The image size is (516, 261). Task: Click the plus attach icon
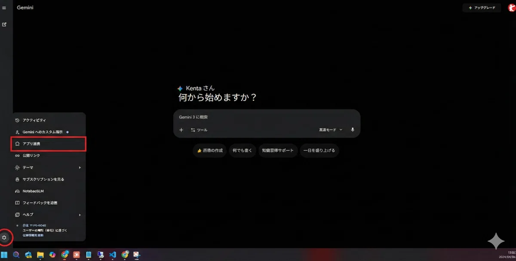point(181,130)
